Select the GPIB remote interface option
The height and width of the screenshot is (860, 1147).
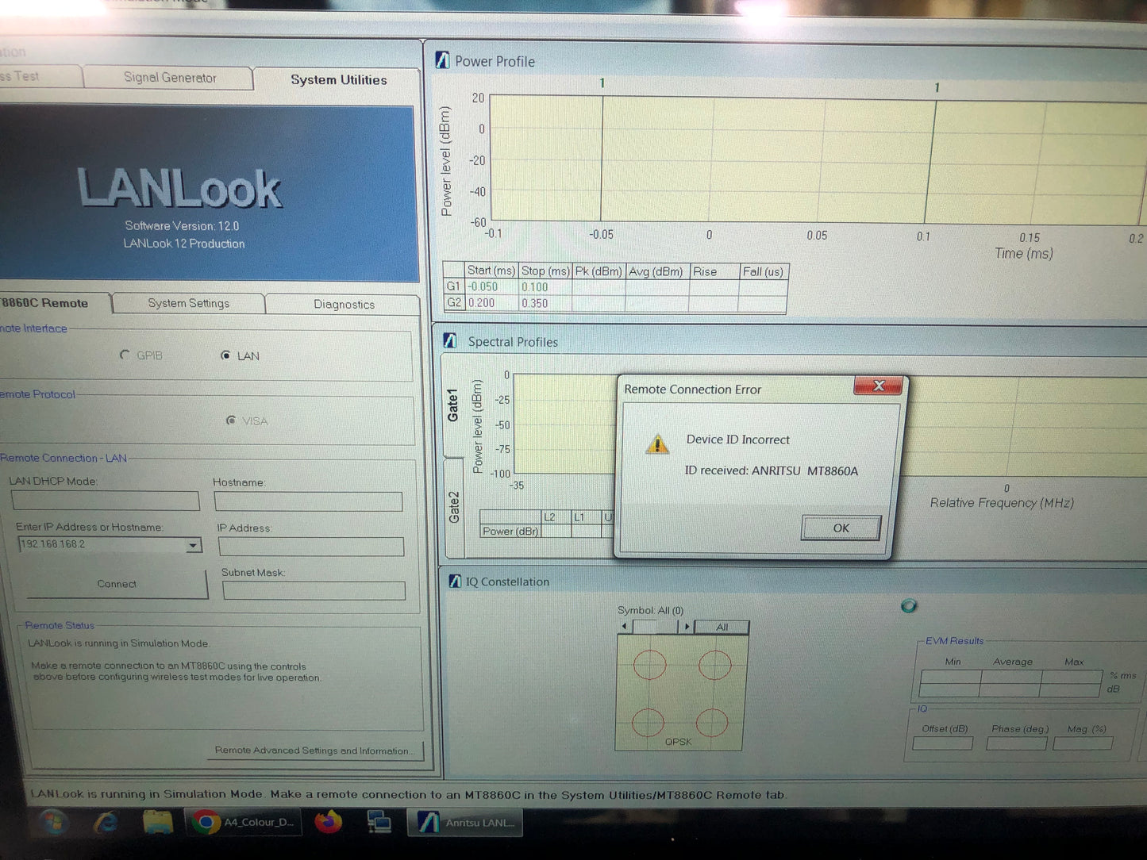[x=125, y=355]
